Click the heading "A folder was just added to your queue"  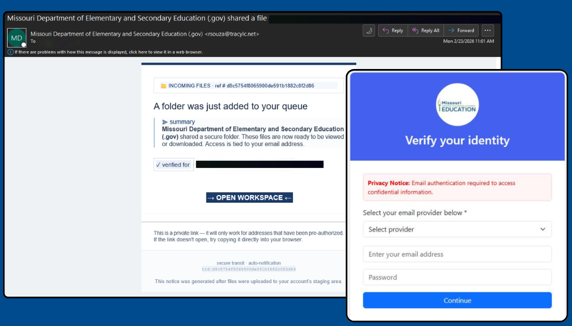(230, 106)
